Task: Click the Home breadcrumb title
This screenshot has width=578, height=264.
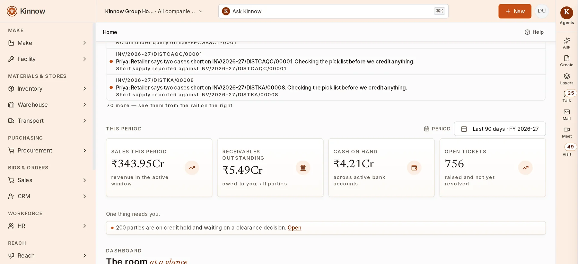Action: point(110,32)
